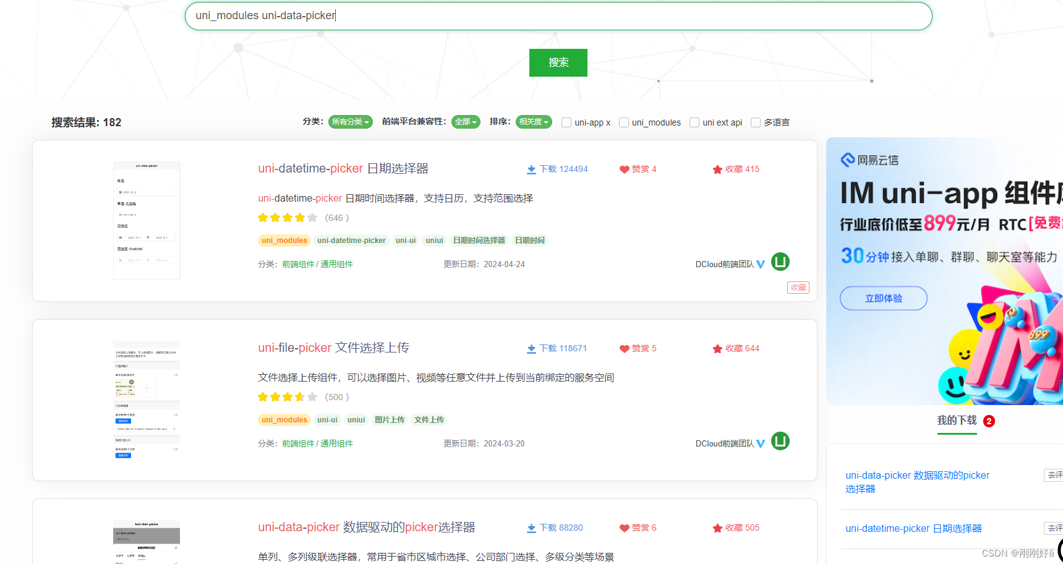Click the download icon beside uni-datetime-picker's download count
The width and height of the screenshot is (1063, 564).
531,169
